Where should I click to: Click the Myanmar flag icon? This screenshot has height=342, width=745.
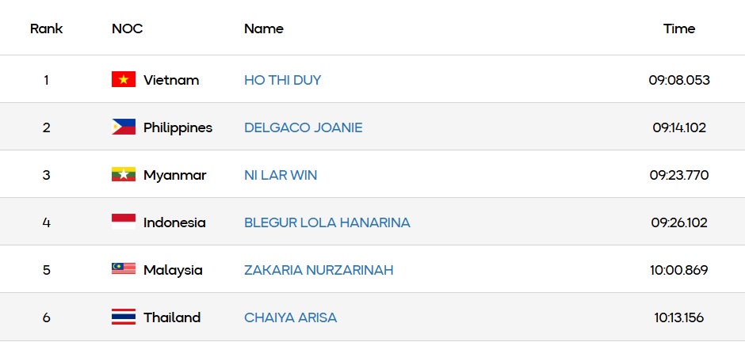click(124, 174)
